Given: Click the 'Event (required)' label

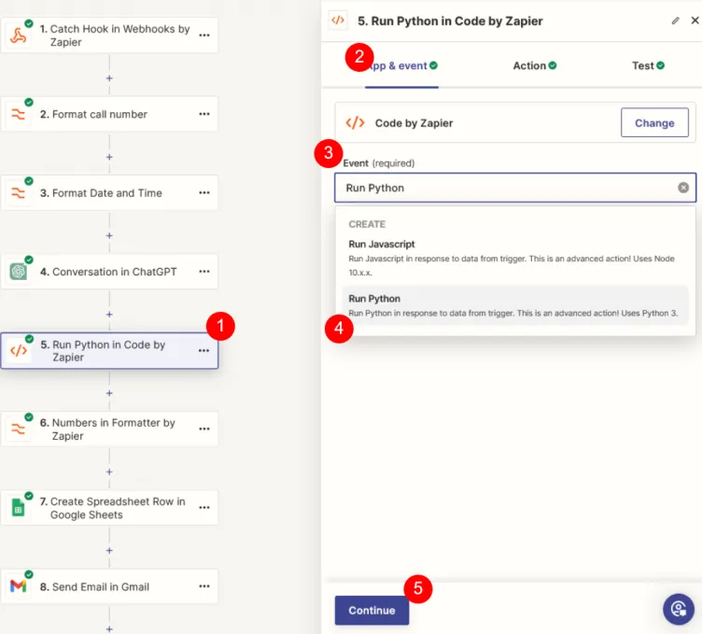Looking at the screenshot, I should pyautogui.click(x=379, y=163).
